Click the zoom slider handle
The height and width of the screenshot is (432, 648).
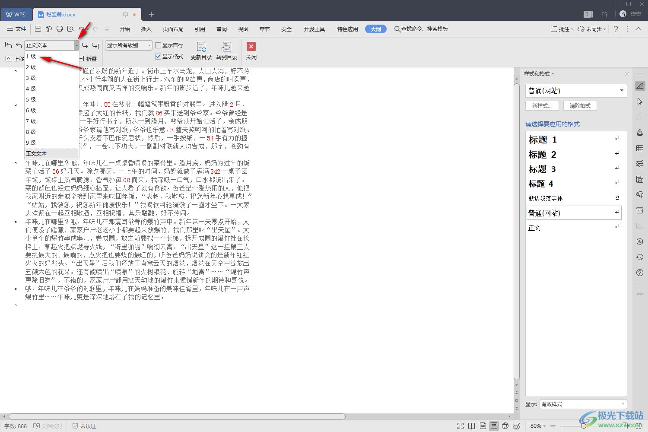pos(583,426)
